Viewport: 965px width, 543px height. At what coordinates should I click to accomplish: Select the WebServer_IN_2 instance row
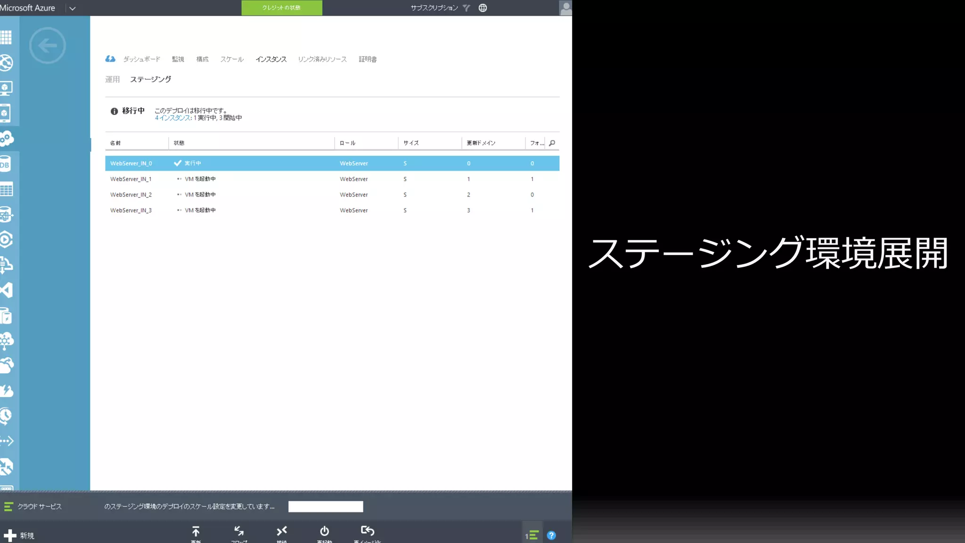coord(131,195)
